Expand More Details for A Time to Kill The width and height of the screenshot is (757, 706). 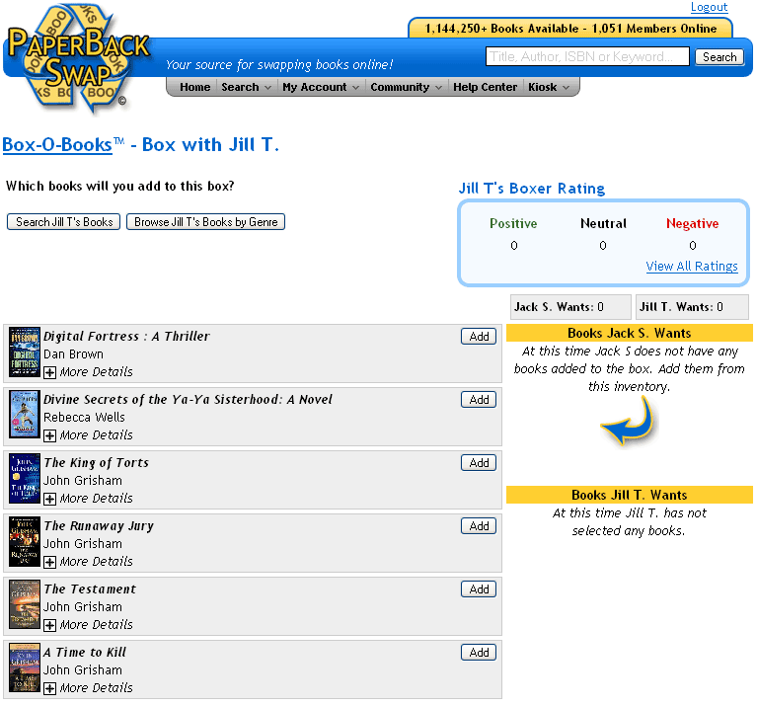click(89, 688)
